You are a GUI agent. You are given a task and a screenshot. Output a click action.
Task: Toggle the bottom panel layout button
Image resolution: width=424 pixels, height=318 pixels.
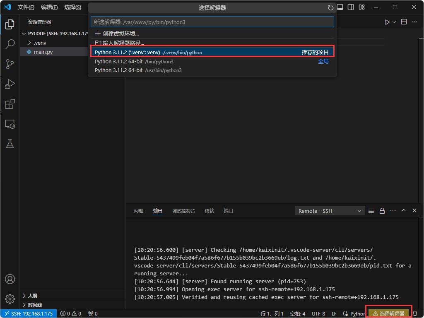point(340,7)
